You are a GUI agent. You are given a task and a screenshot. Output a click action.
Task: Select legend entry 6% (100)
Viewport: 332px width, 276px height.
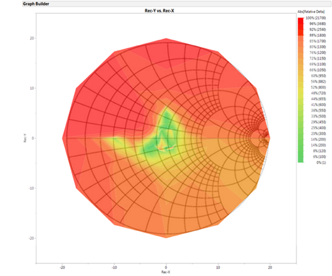point(319,157)
